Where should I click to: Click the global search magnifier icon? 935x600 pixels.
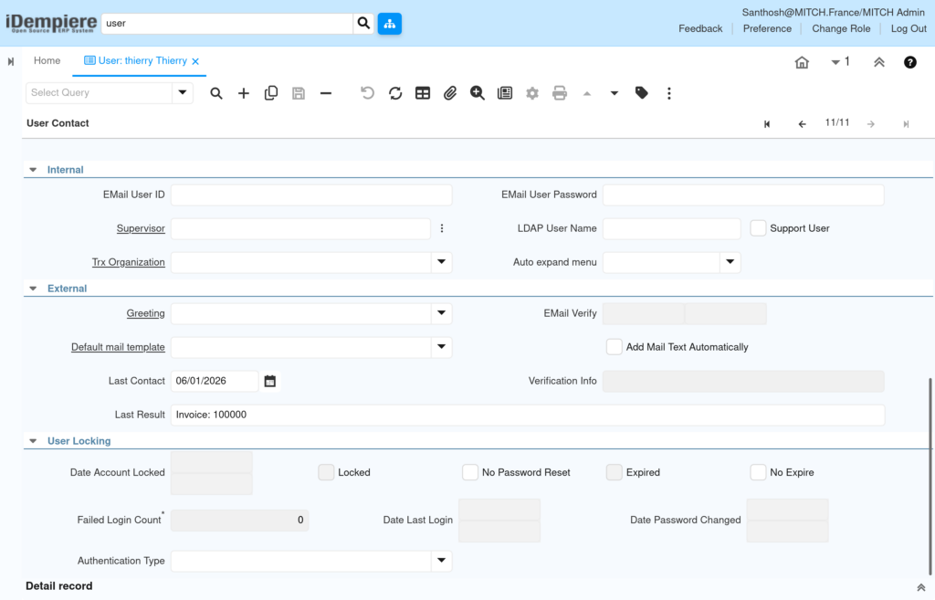tap(363, 23)
